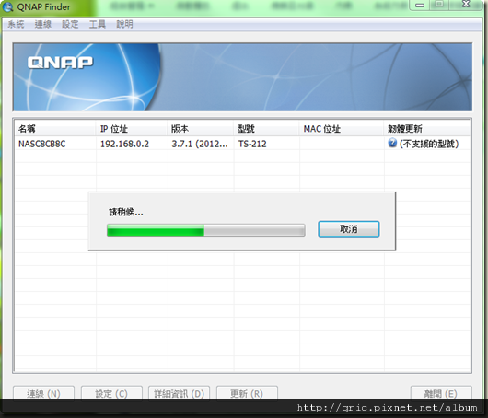Viewport: 488px width, 418px height.
Task: Maximize the QNAP Finder window
Action: point(439,5)
